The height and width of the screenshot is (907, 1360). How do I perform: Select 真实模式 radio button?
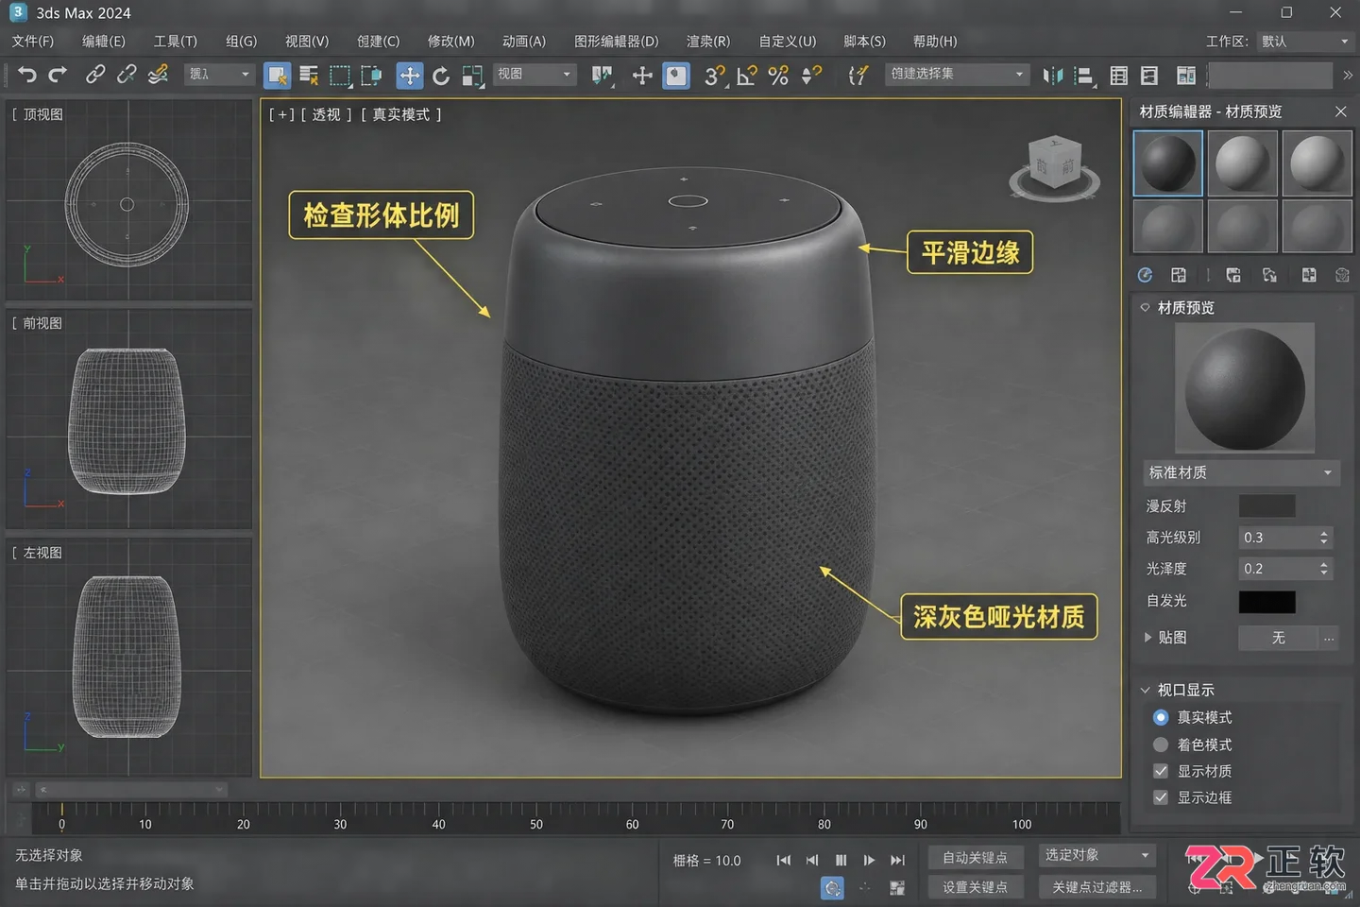coord(1161,717)
